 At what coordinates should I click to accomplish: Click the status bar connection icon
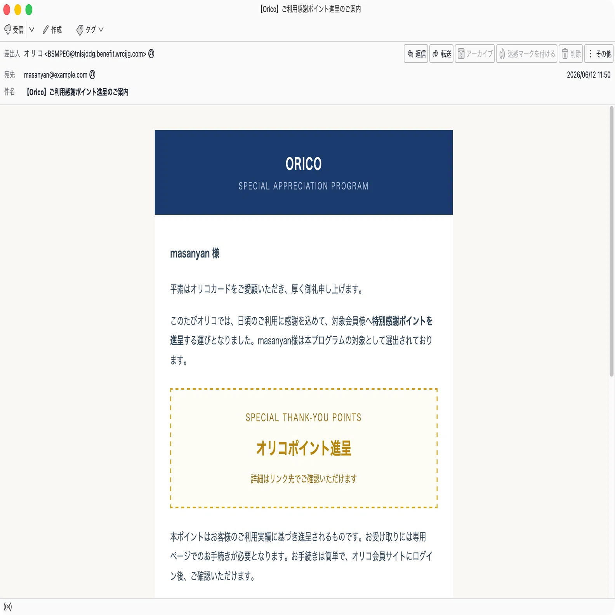(x=8, y=606)
